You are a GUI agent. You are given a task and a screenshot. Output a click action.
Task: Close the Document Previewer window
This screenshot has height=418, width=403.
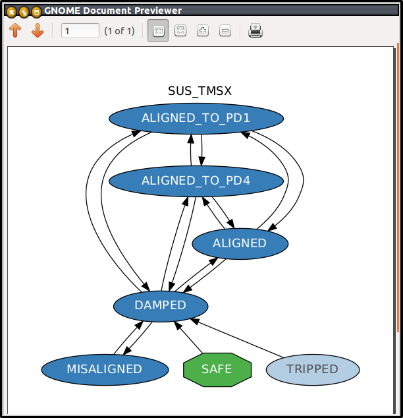[11, 12]
